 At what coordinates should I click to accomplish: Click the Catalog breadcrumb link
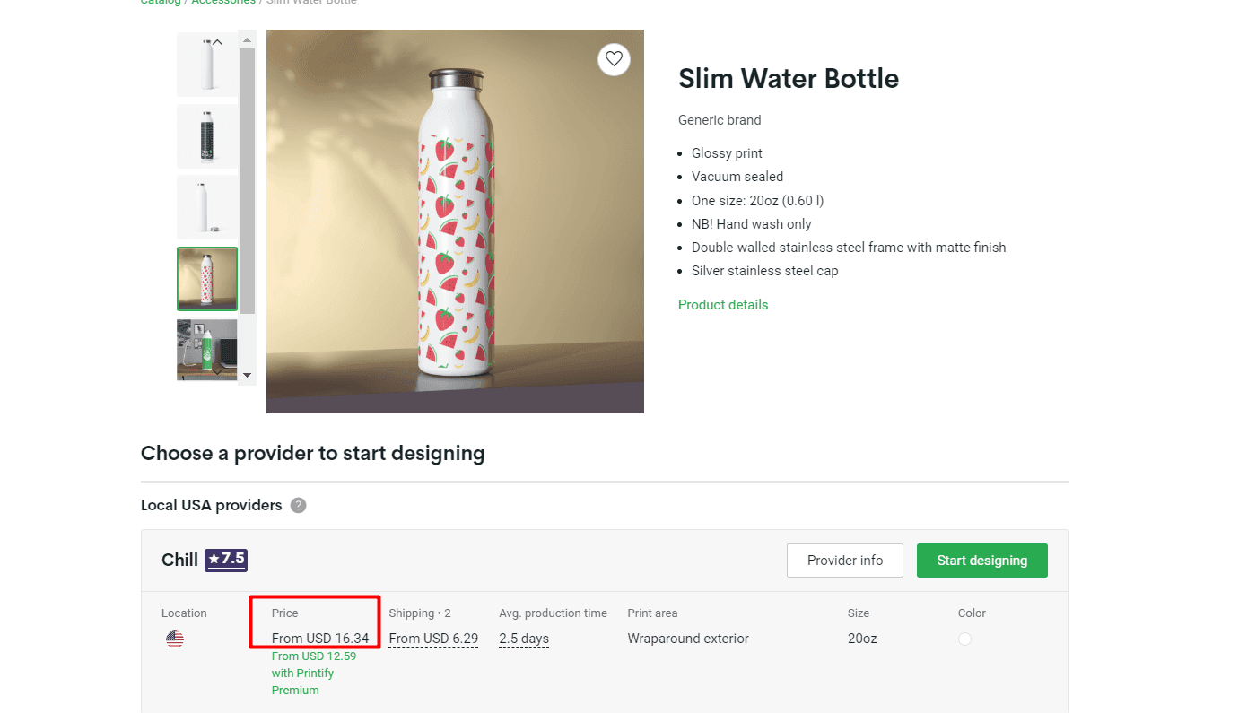(x=160, y=3)
